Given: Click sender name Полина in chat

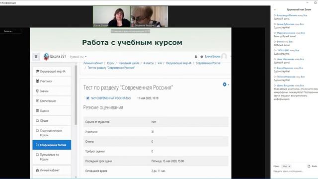Looking at the screenshot, I should (286, 77).
